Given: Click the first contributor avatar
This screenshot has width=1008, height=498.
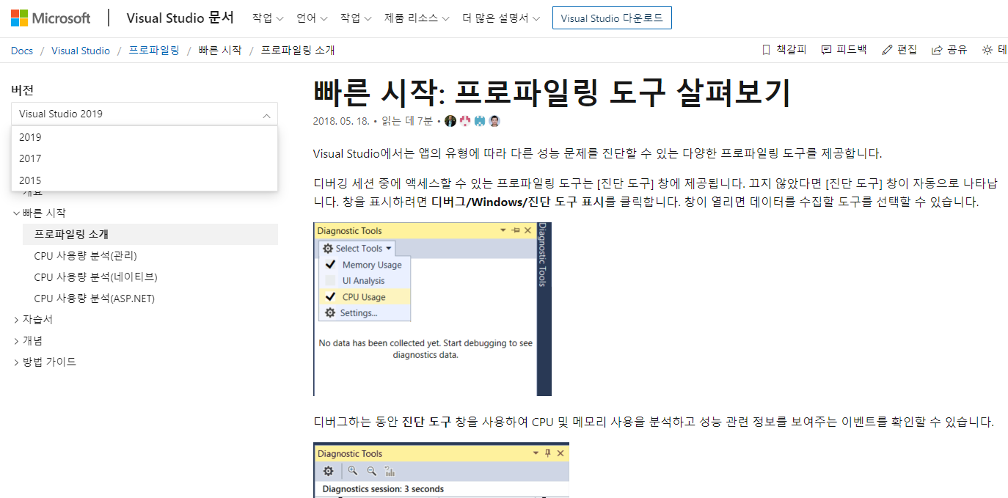Looking at the screenshot, I should point(450,121).
